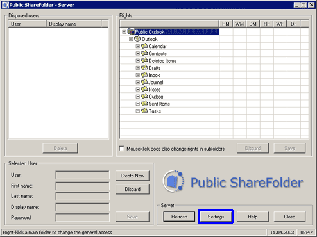Maximize the Public ShareFolder window
The width and height of the screenshot is (317, 237).
[304, 5]
